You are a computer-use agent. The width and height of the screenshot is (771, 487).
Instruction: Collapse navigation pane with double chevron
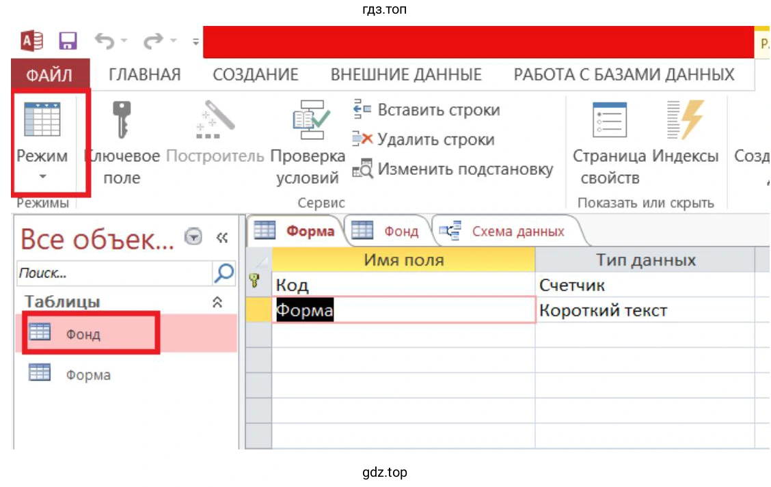[221, 238]
